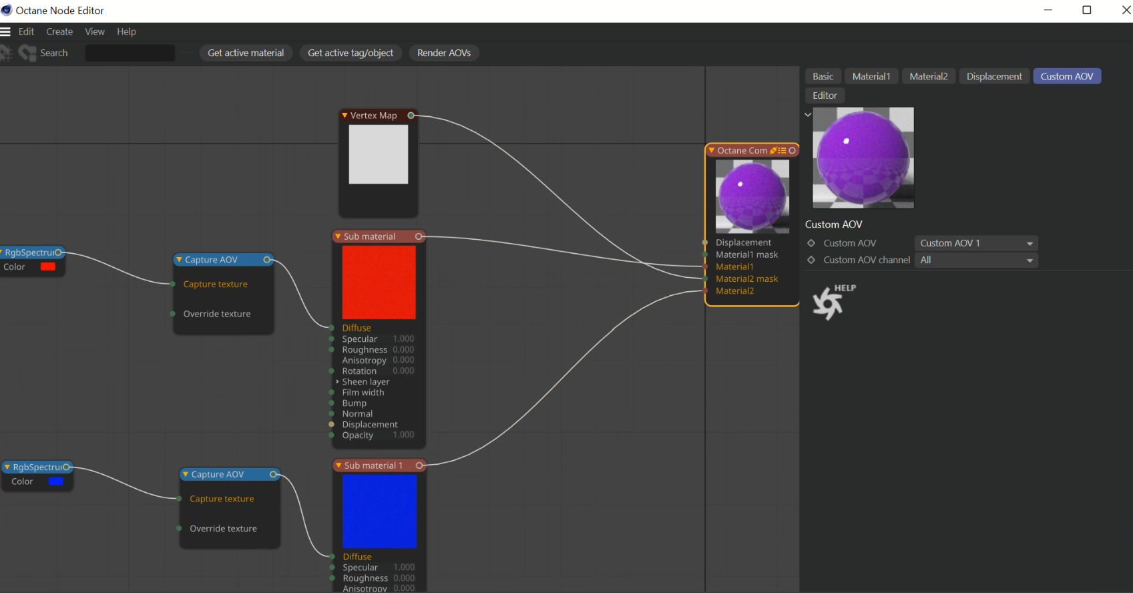Switch to the Material2 tab

929,76
